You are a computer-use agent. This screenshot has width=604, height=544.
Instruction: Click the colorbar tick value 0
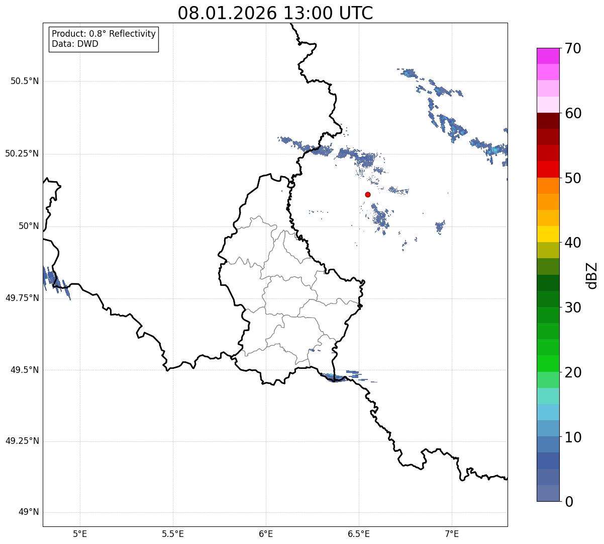coord(569,502)
